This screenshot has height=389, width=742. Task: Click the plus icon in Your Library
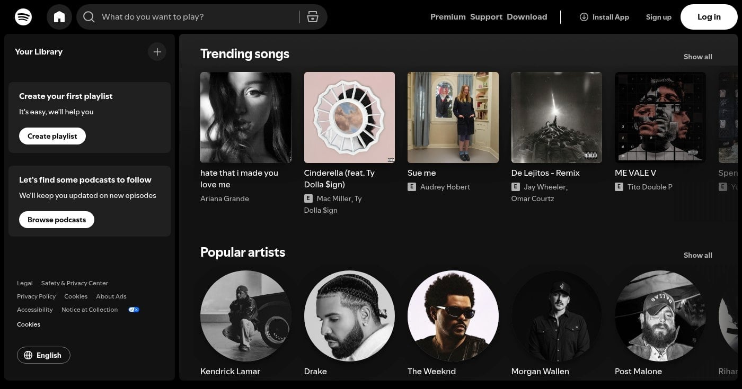(157, 52)
